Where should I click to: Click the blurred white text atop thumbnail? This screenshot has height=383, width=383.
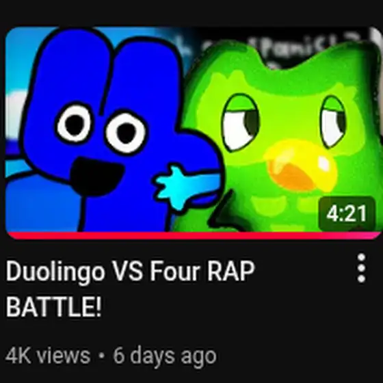(281, 49)
